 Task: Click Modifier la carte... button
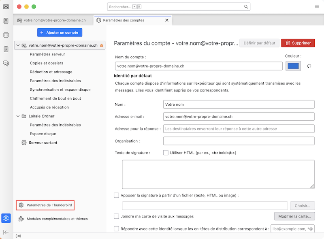pyautogui.click(x=294, y=216)
